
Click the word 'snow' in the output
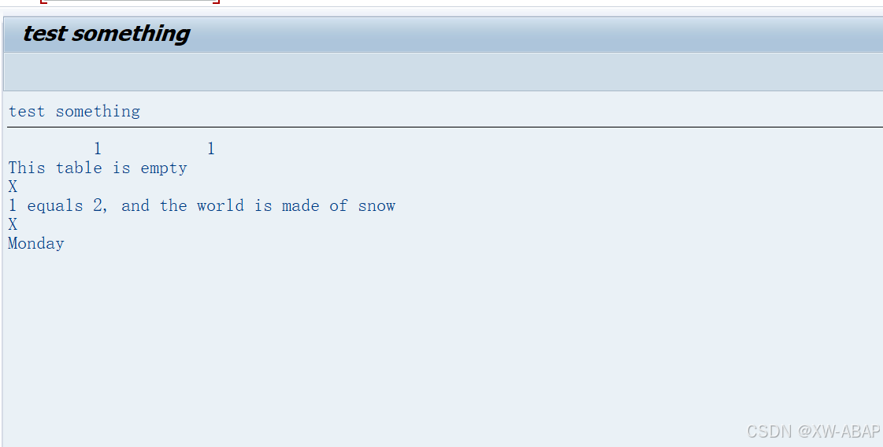coord(377,205)
